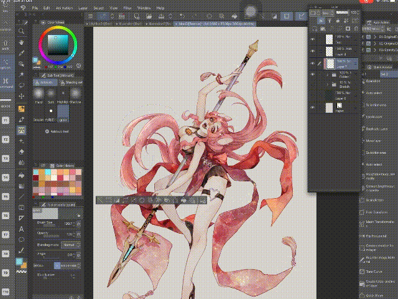Expand the third Auto Action set
This screenshot has width=398, height=299.
375,50
